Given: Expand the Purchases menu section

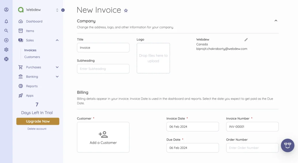Looking at the screenshot, I should (57, 67).
